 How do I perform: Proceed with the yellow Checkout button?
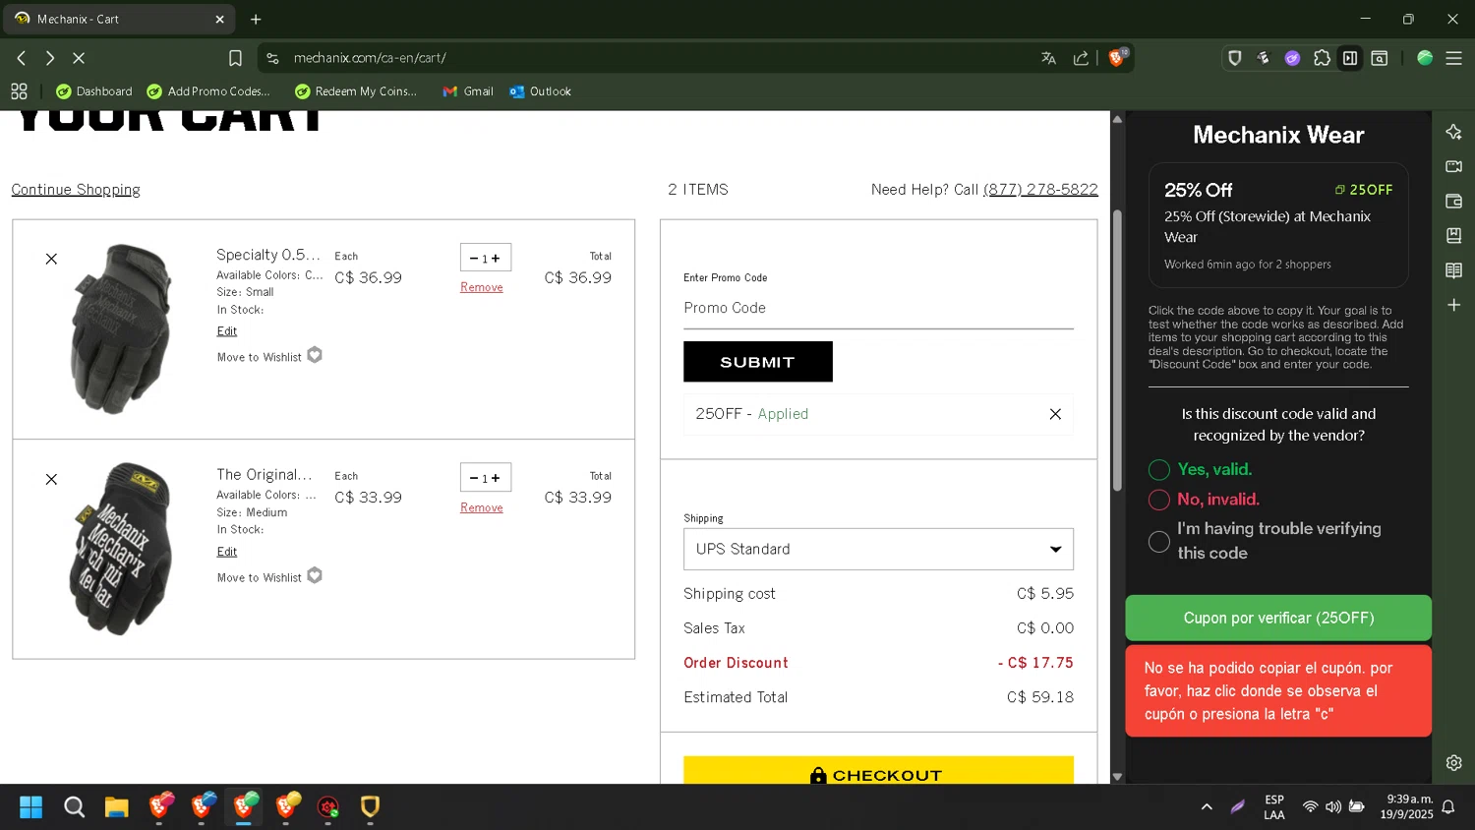[878, 770]
